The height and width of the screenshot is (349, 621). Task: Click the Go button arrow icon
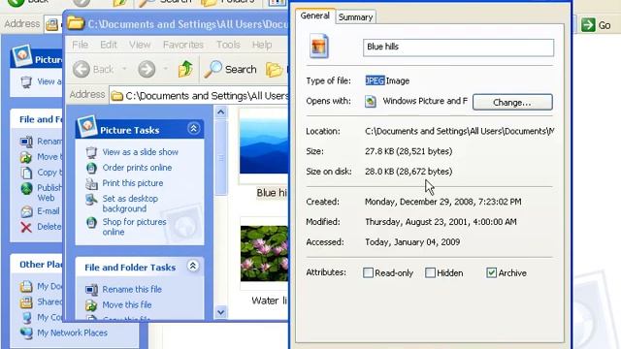(588, 25)
